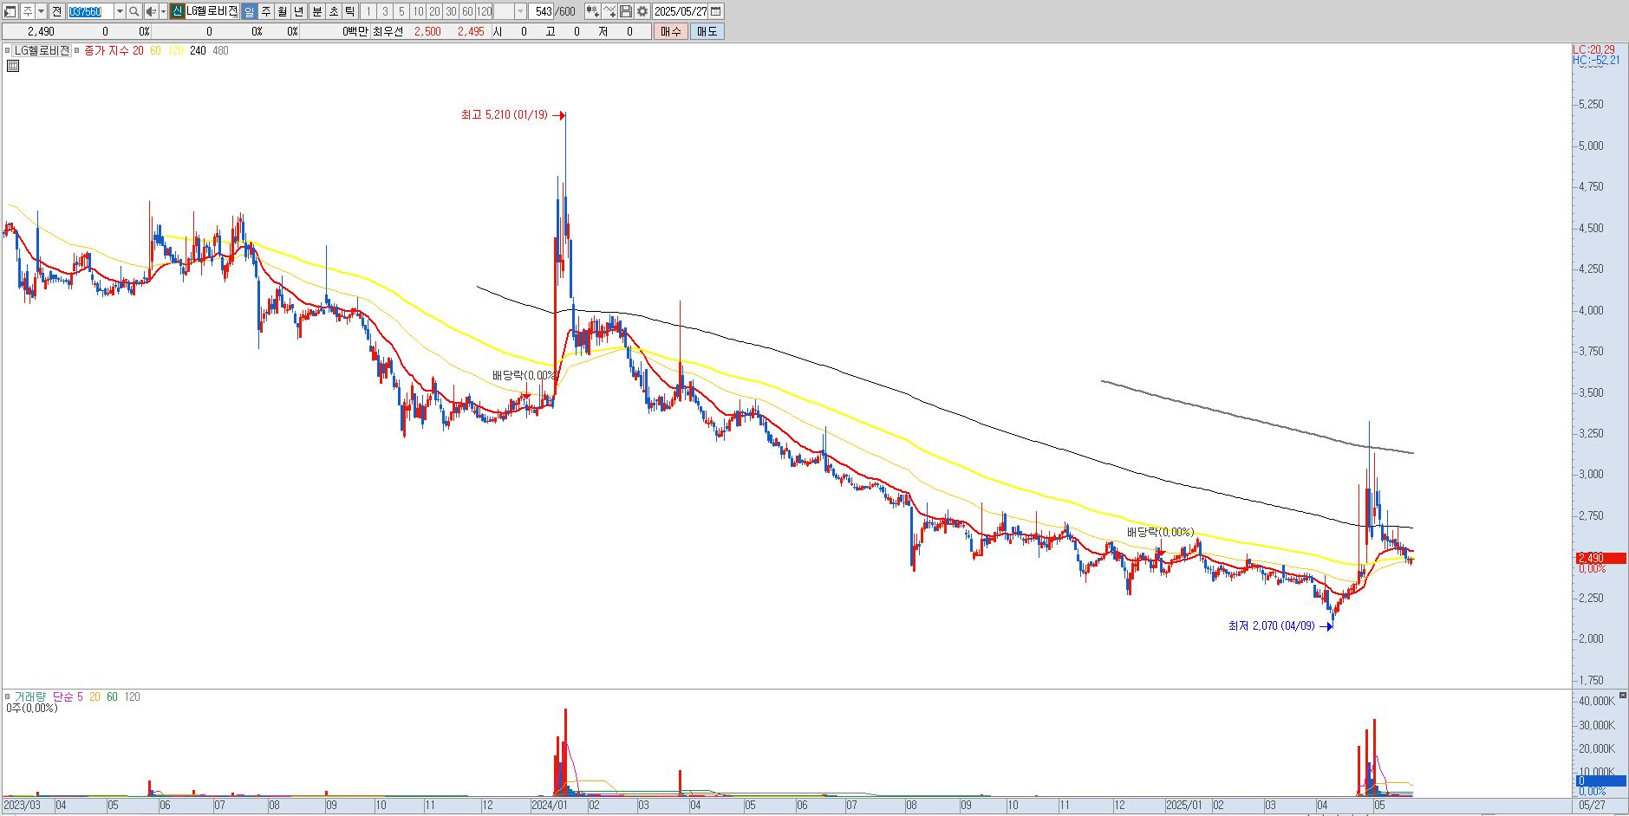Click the 매수 buy button
The width and height of the screenshot is (1629, 816).
(x=671, y=31)
